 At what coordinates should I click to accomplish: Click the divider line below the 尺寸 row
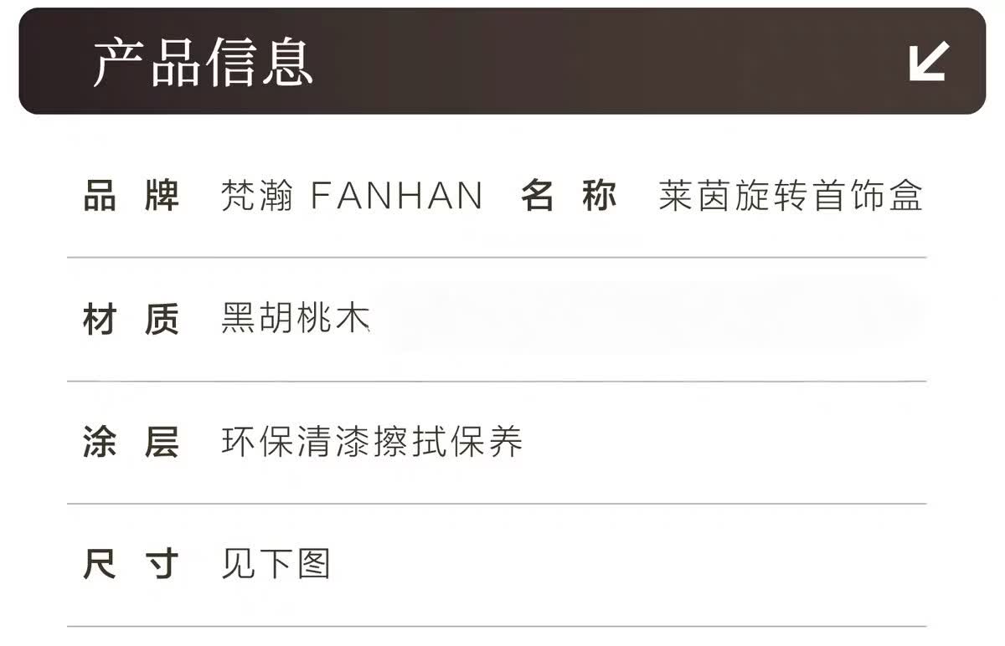497,626
